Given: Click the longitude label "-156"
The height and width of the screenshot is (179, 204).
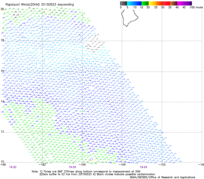Looking at the screenshot, I should [x=123, y=165].
